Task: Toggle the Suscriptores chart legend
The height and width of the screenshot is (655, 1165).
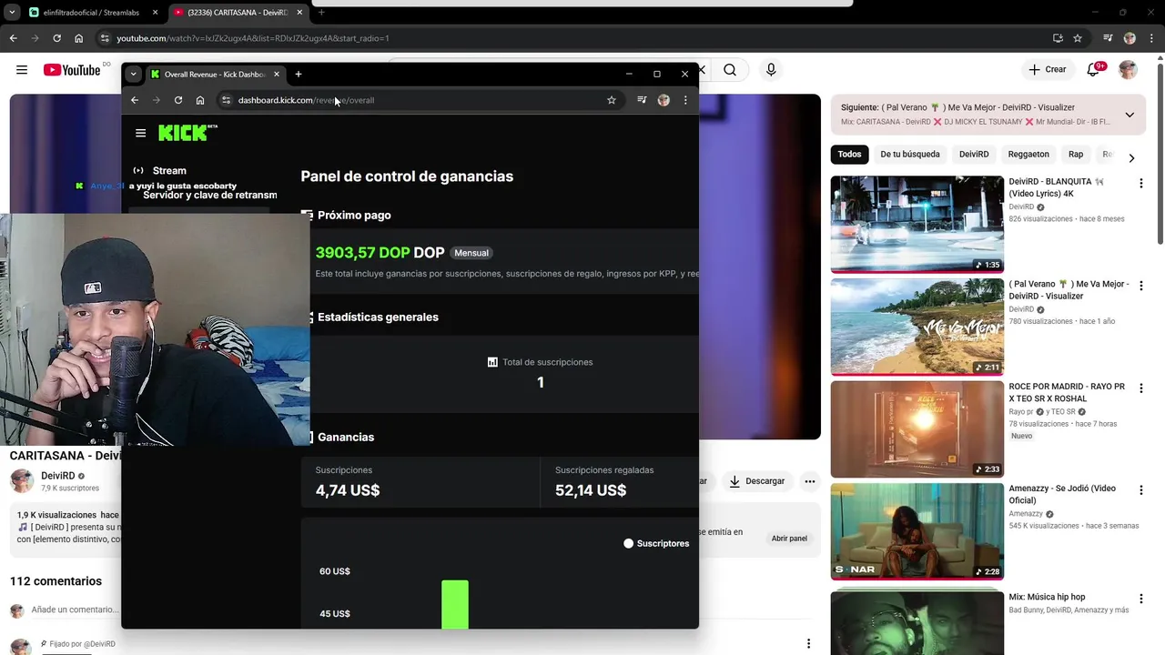Action: point(656,543)
